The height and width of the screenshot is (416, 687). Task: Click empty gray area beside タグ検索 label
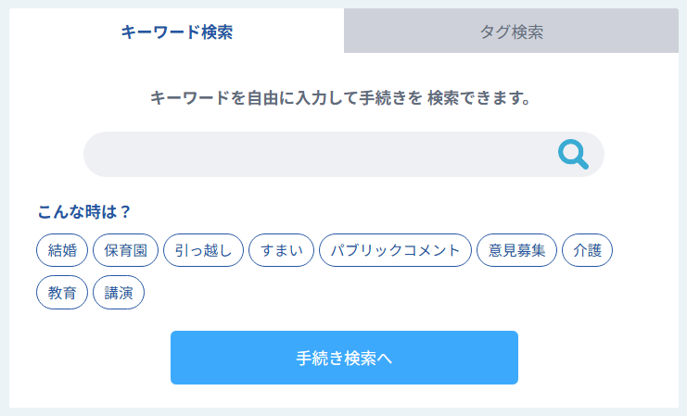(x=621, y=32)
